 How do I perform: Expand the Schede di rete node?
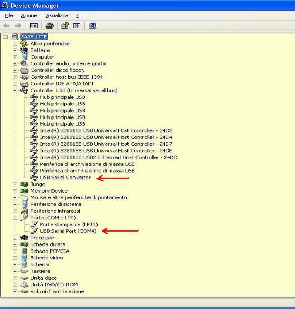click(15, 244)
